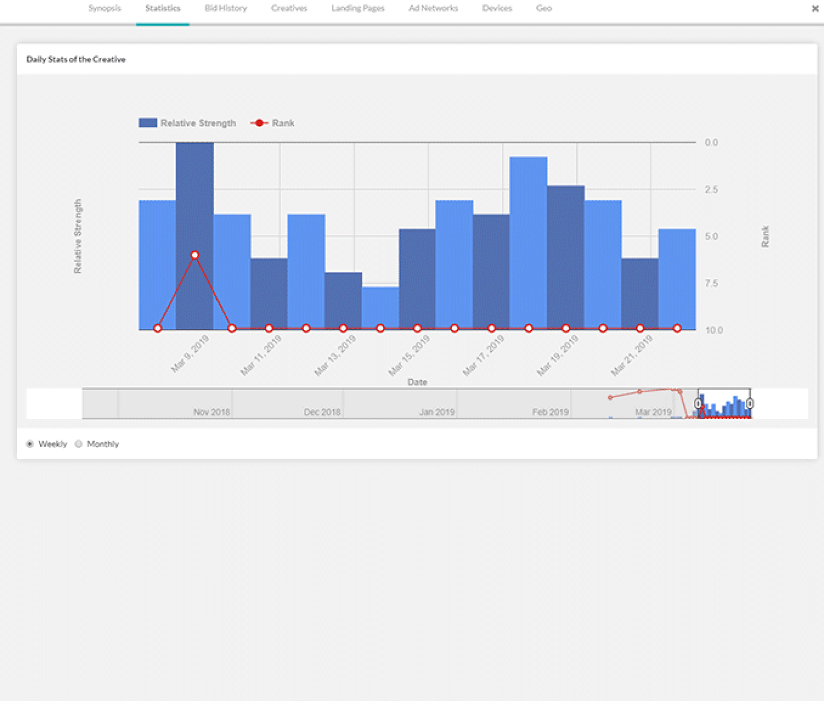Screen dimensions: 824x701
Task: Click the Jan 2019 area in range timeline
Action: 437,404
